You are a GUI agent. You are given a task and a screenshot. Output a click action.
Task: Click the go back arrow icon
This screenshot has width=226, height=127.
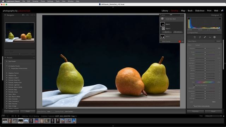tap(16, 116)
